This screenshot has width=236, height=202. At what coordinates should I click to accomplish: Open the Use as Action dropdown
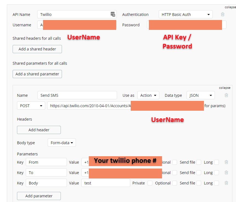148,95
